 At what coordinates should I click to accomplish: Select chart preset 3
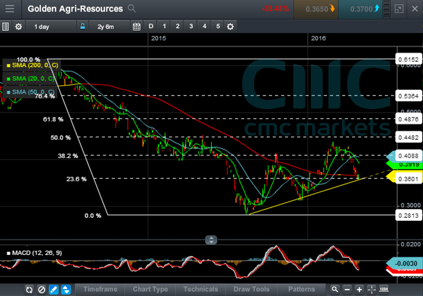click(191, 26)
